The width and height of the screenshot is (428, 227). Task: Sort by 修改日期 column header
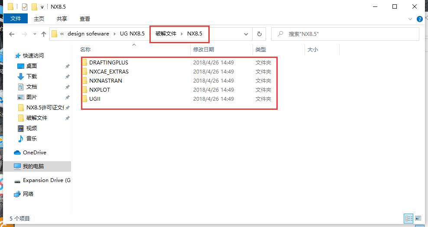coord(204,50)
